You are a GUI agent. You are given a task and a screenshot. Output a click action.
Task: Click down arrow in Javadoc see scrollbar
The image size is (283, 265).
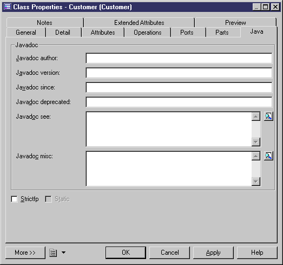click(256, 142)
